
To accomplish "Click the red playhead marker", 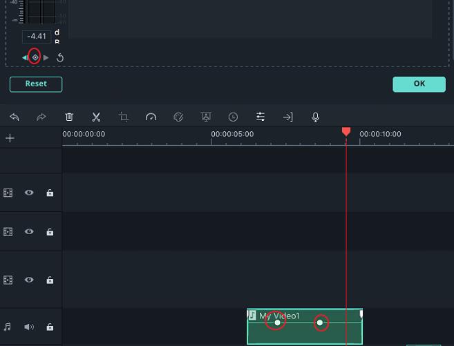I will (x=346, y=132).
